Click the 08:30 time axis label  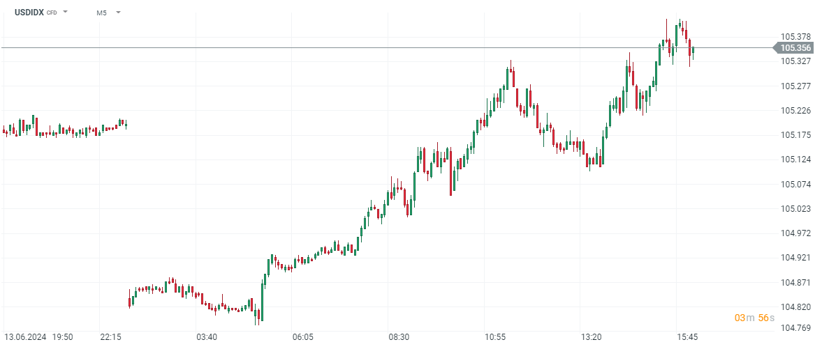[399, 337]
